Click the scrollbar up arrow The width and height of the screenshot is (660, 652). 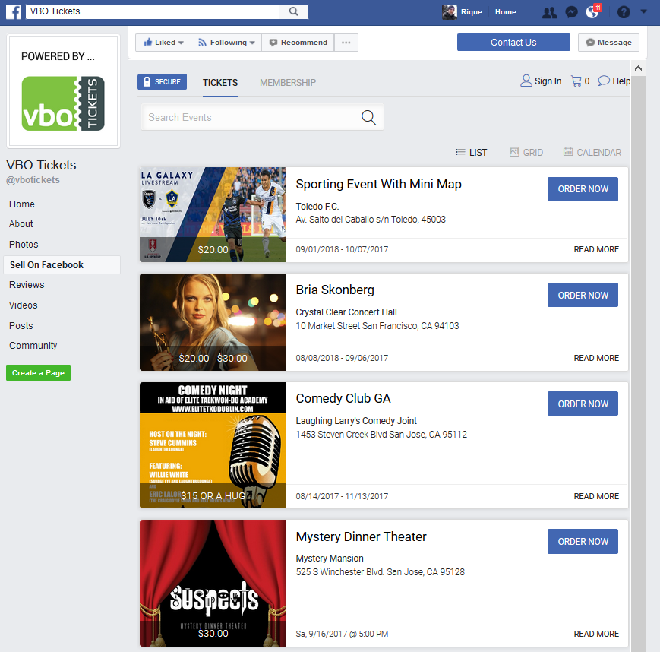638,68
